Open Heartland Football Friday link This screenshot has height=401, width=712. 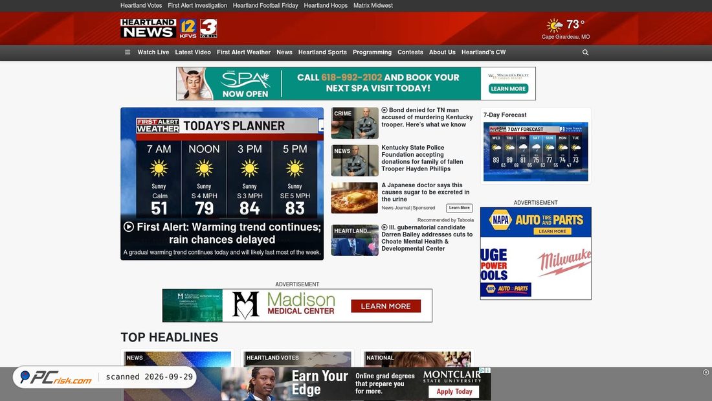point(265,5)
